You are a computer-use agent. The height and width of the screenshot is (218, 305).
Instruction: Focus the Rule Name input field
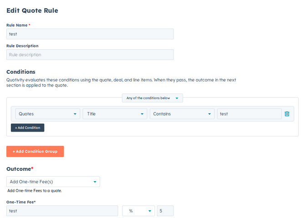pos(90,34)
